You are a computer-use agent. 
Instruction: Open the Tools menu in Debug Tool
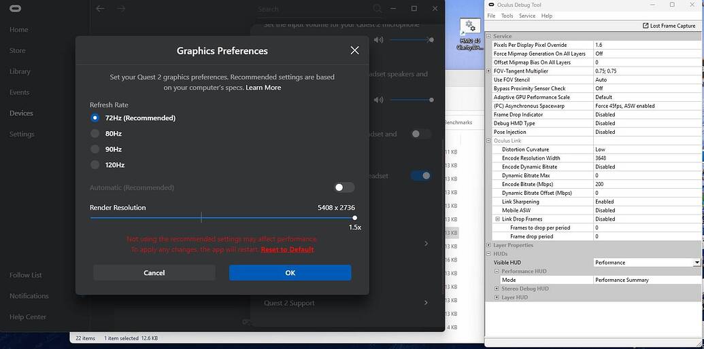507,16
